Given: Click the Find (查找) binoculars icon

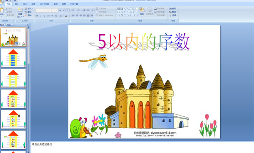Looking at the screenshot, I should [171, 8].
